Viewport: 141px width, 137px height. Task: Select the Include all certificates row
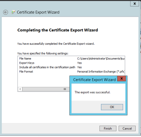pos(71,67)
